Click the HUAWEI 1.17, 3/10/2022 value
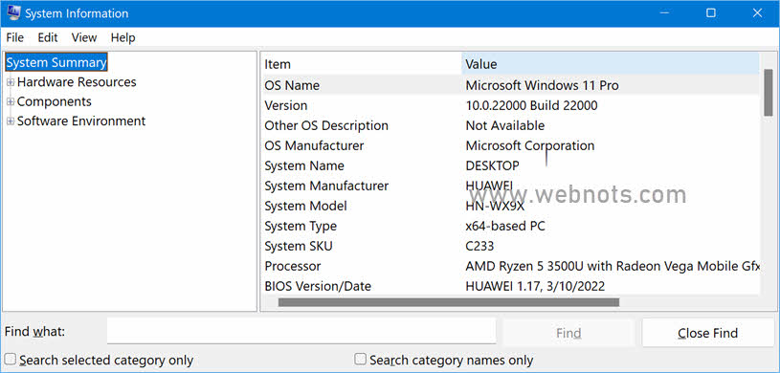Image resolution: width=780 pixels, height=373 pixels. [535, 286]
